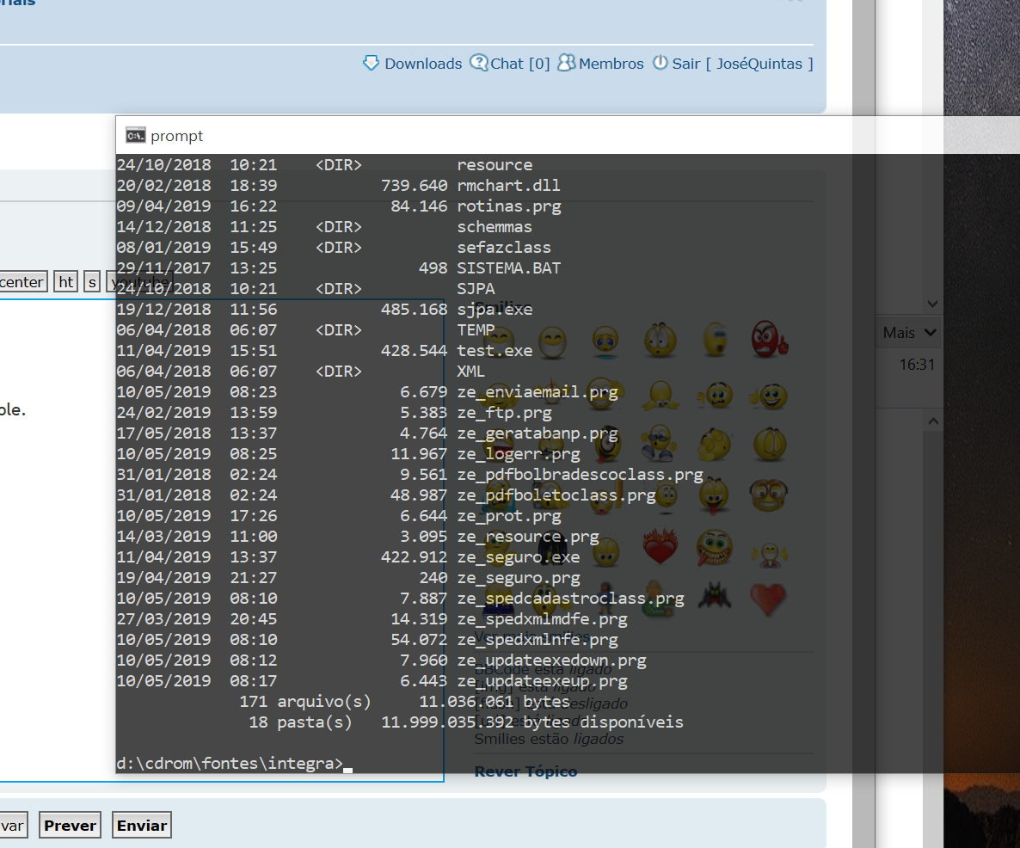The width and height of the screenshot is (1020, 848).
Task: Open the Mais dropdown
Action: 909,333
